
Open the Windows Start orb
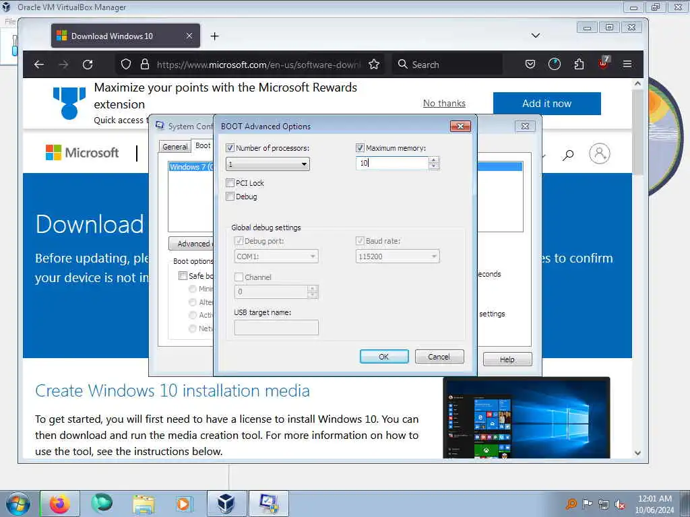(x=18, y=504)
